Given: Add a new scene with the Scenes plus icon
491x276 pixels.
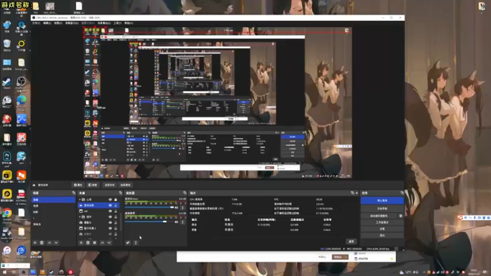Looking at the screenshot, I should coord(35,242).
